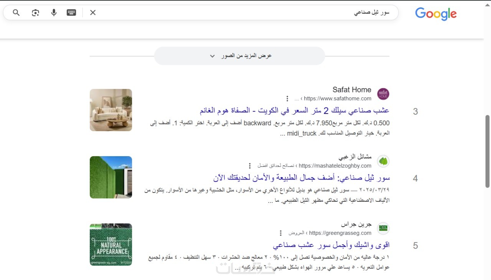Open more options for greengrasseg result
Screen dimensions: 491x280
click(281, 233)
